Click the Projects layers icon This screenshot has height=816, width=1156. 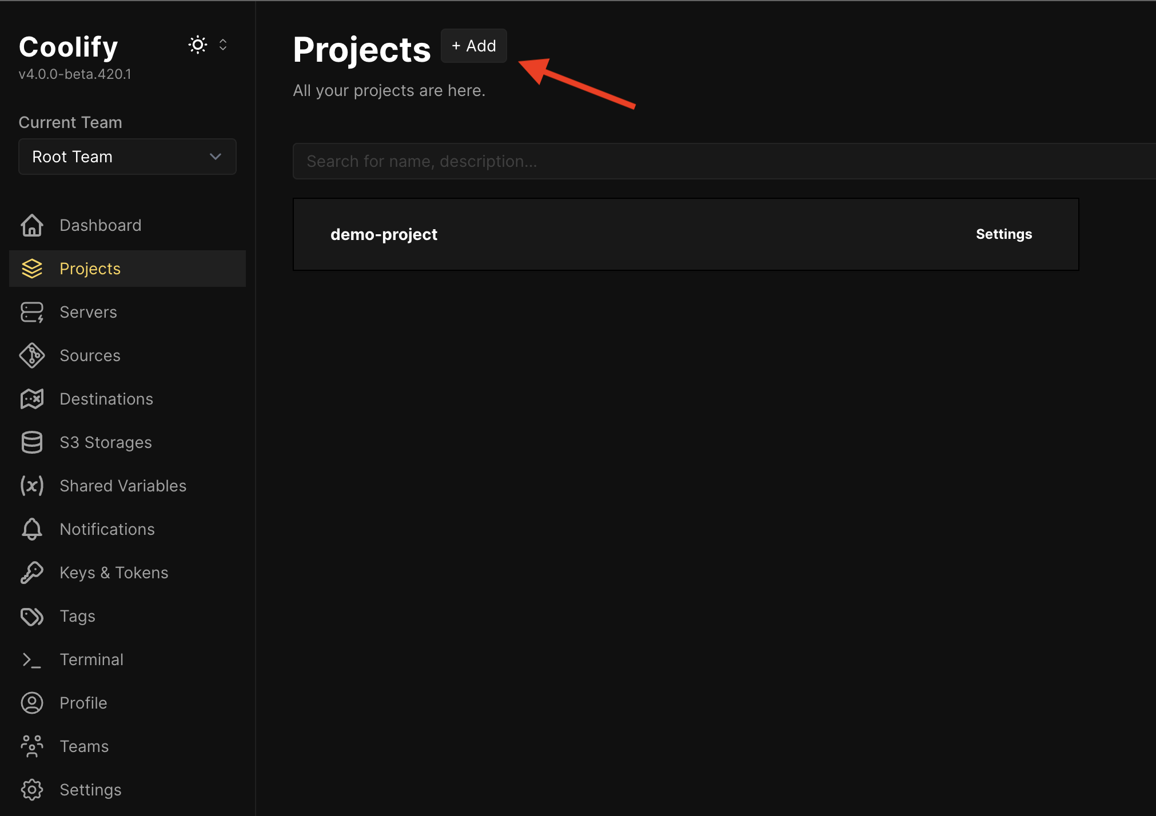[x=32, y=269]
